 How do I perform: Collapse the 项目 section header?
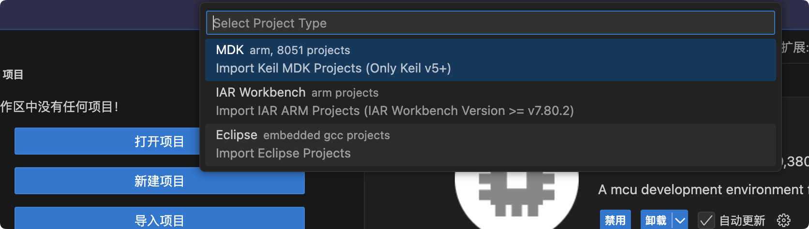point(13,74)
